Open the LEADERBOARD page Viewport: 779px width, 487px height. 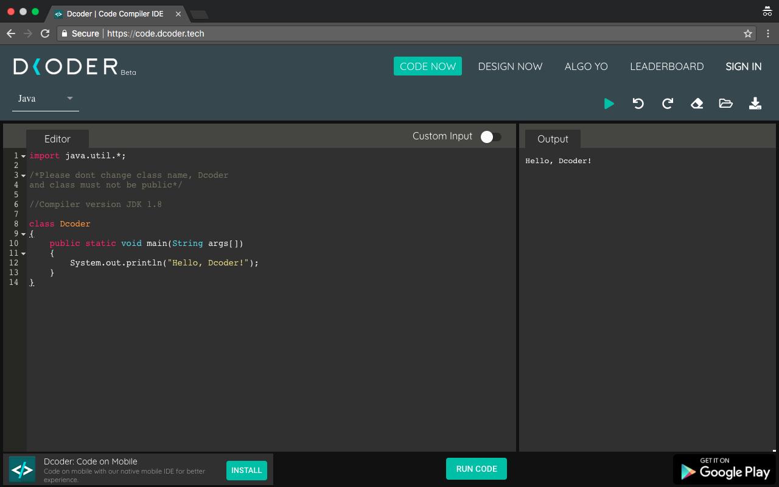(667, 66)
